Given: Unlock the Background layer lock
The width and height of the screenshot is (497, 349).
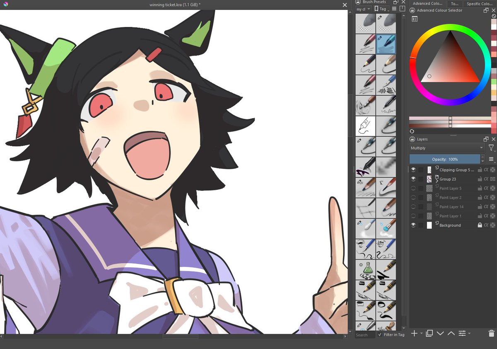Looking at the screenshot, I should pos(480,225).
